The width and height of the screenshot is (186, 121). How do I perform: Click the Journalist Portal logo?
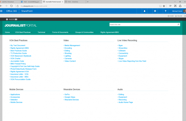(21, 25)
